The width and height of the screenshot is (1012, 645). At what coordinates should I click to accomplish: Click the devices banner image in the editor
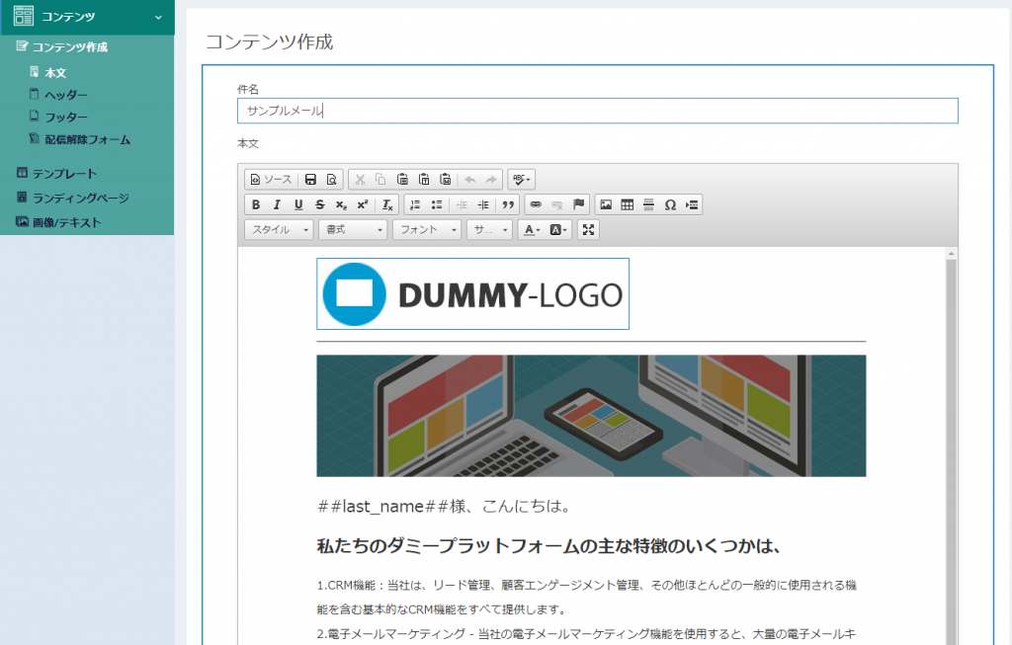[x=591, y=416]
